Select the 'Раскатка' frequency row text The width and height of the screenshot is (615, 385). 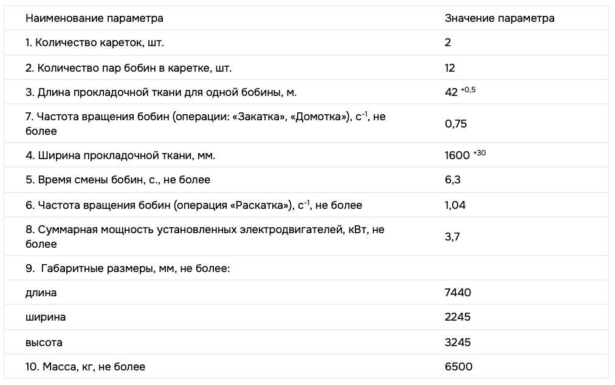click(x=194, y=205)
